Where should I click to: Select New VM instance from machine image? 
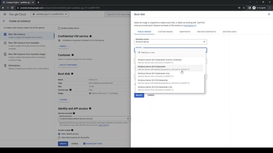27,57
